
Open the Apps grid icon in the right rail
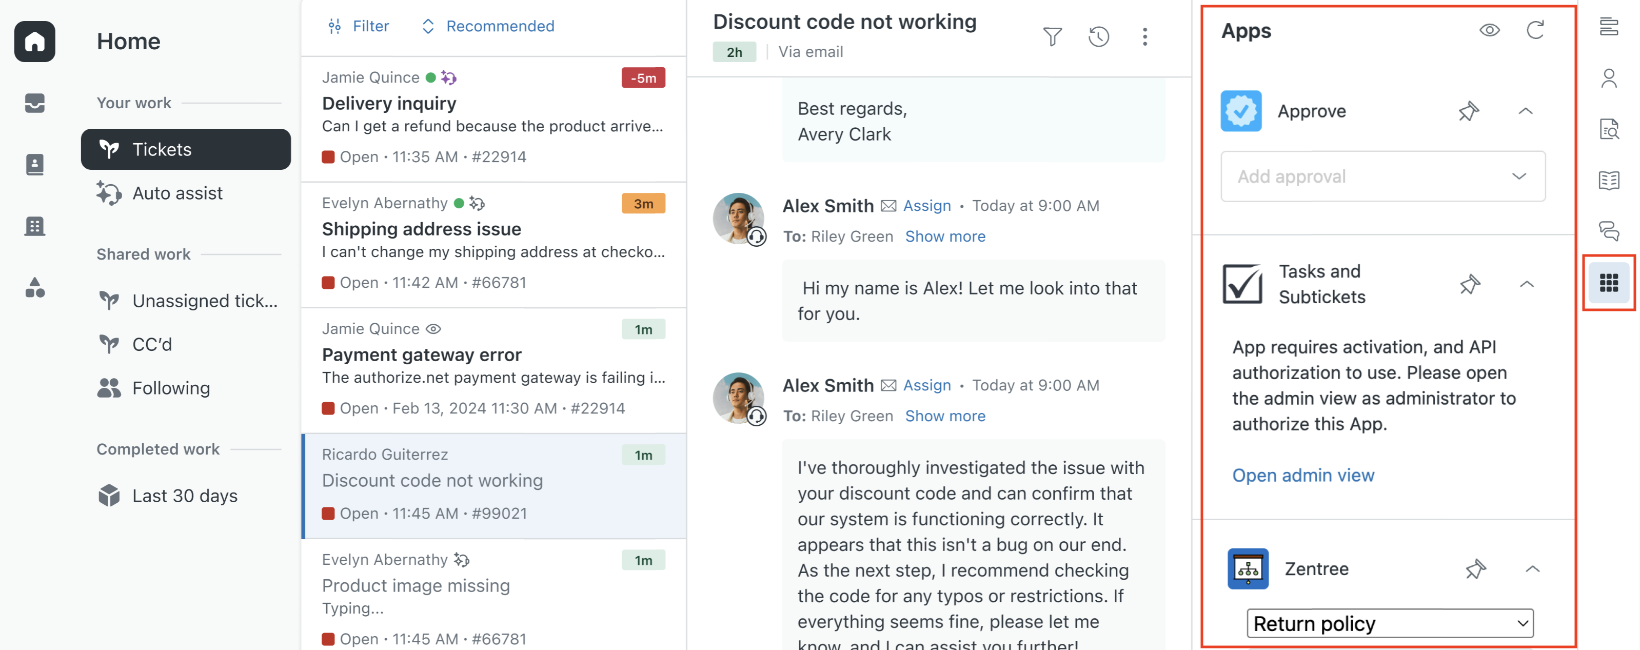[x=1608, y=283]
